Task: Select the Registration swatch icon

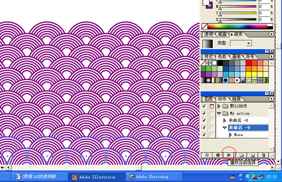Action: 208,63
